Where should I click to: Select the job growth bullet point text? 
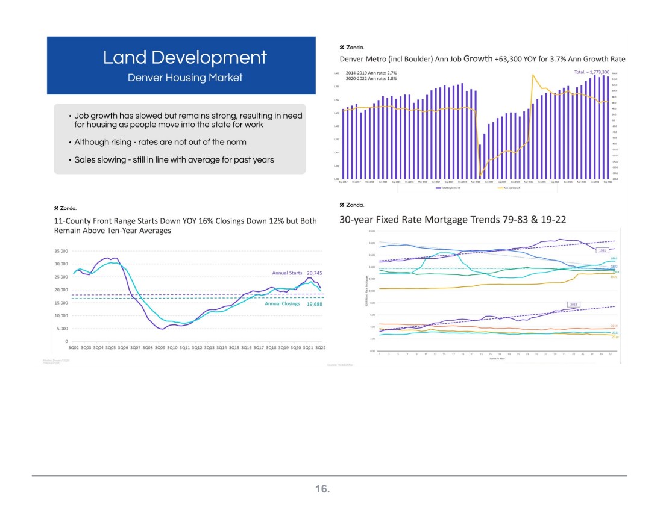point(188,120)
